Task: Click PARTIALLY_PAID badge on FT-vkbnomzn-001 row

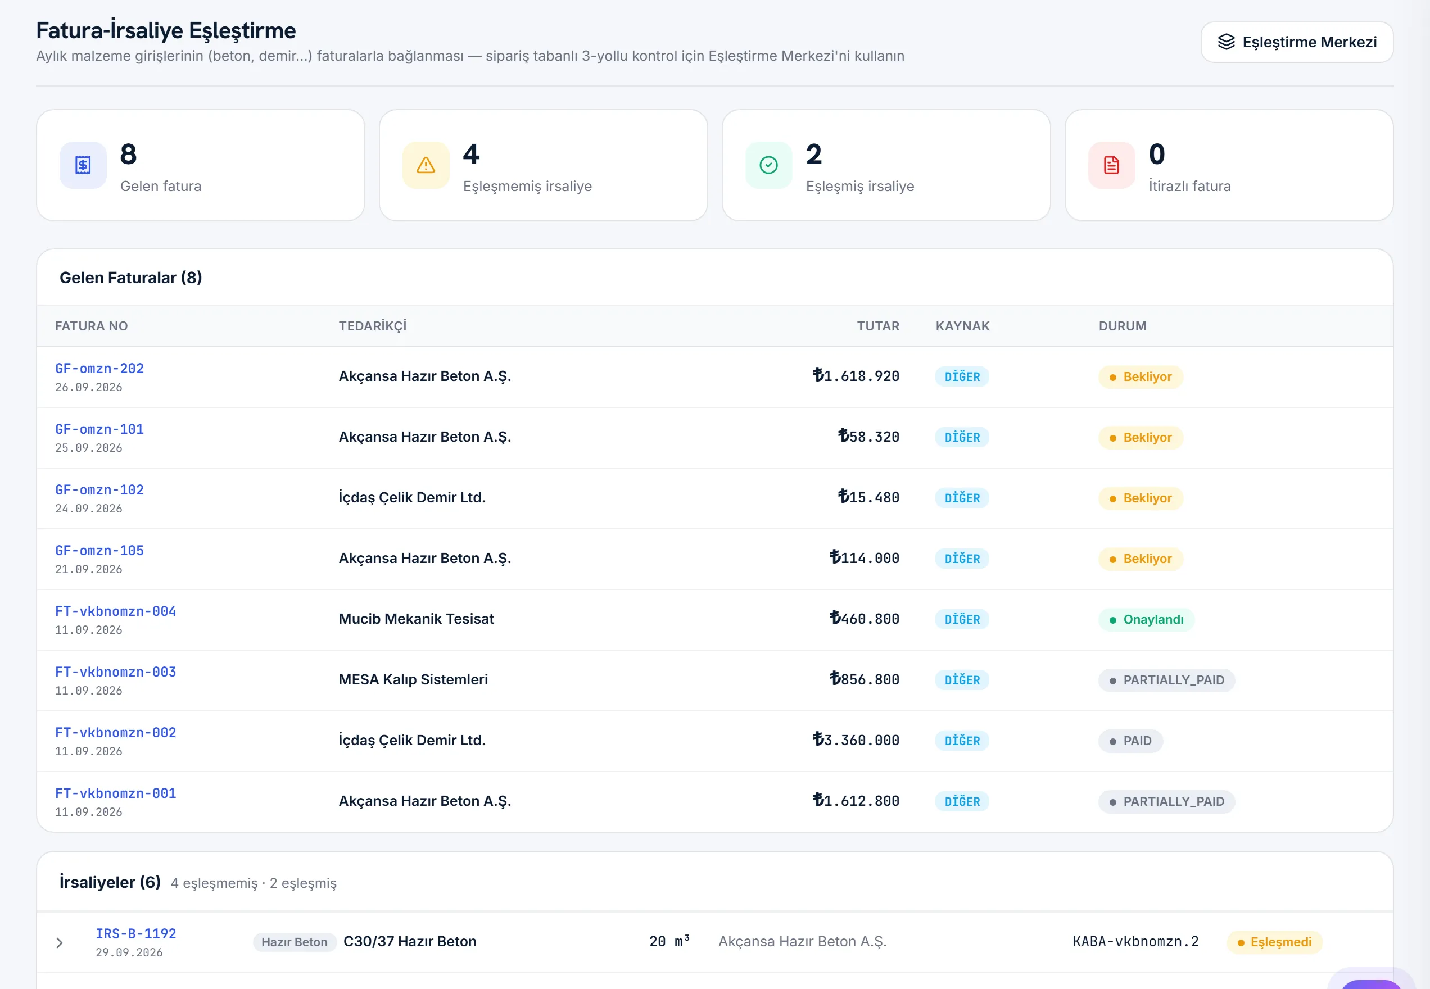Action: (1166, 802)
